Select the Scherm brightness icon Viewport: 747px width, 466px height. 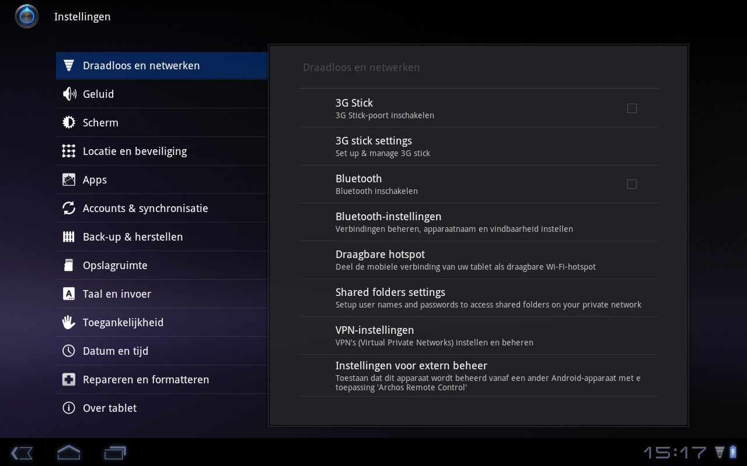(x=69, y=122)
